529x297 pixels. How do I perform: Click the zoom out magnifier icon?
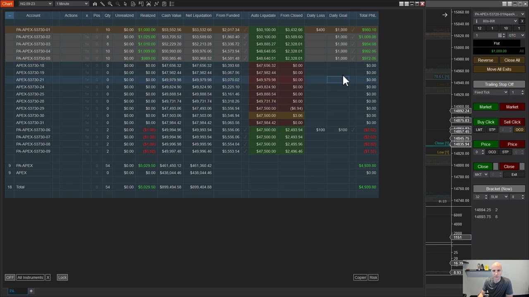pyautogui.click(x=118, y=4)
